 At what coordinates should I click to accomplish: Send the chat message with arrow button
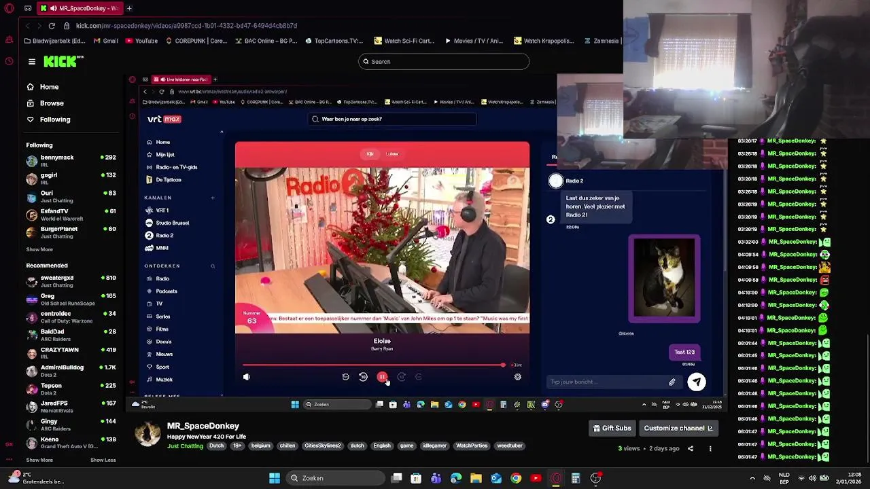(697, 382)
